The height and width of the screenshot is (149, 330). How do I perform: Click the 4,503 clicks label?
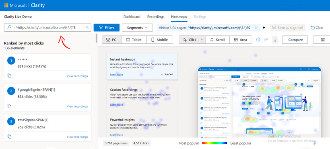pos(141,143)
